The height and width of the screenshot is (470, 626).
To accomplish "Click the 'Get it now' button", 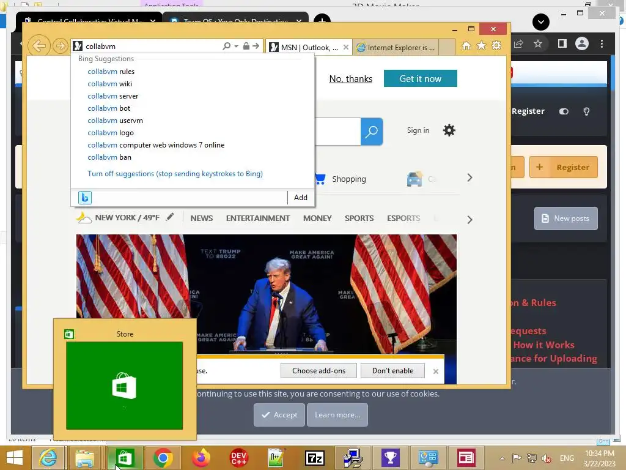I will [421, 78].
